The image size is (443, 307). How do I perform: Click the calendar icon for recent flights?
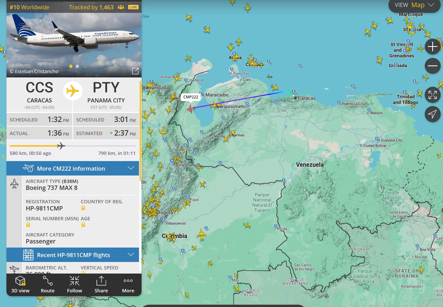click(28, 255)
